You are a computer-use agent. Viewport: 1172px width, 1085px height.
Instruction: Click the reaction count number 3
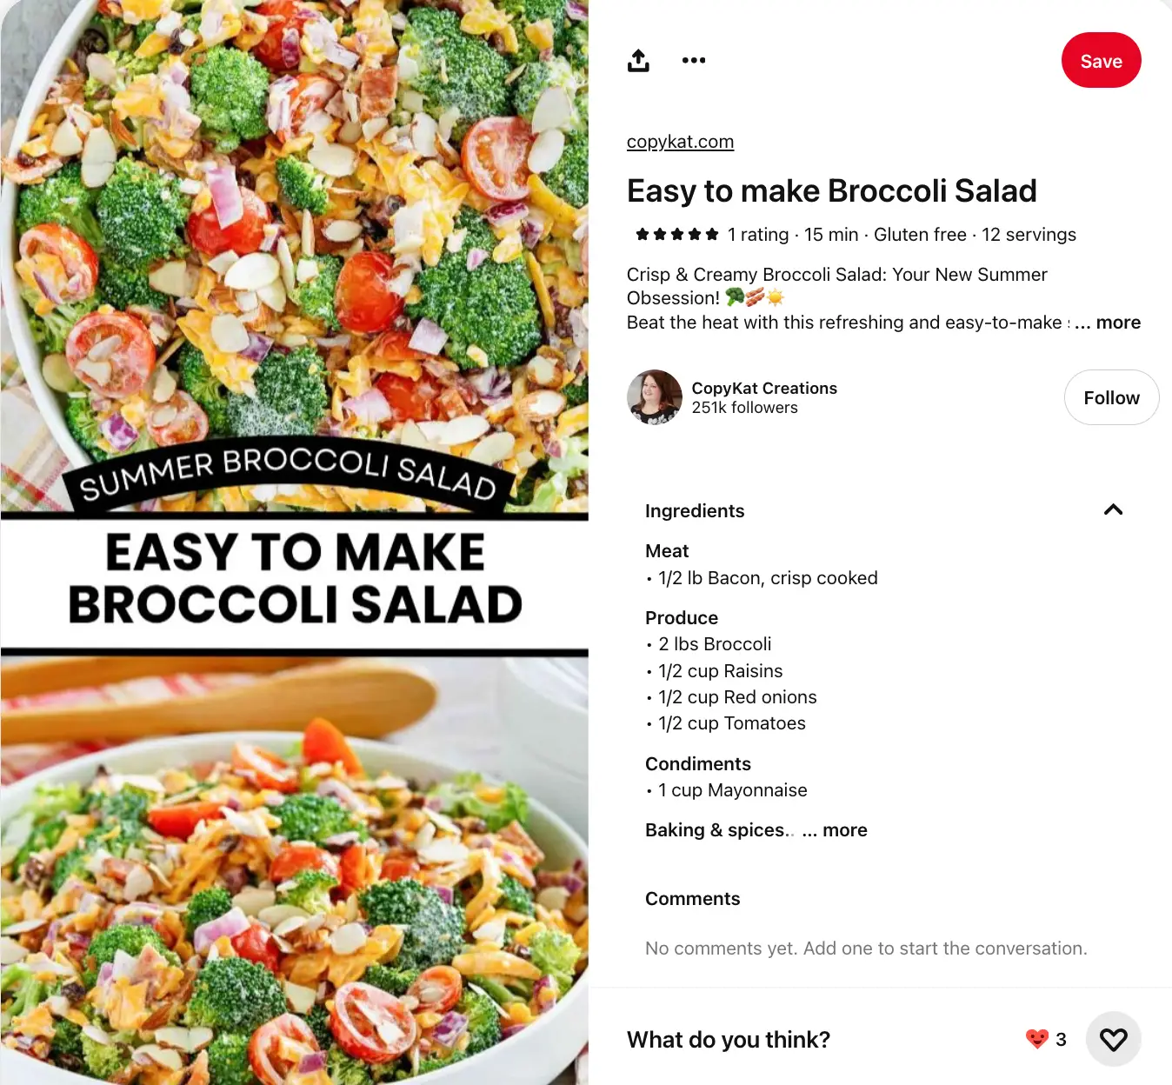(1061, 1040)
